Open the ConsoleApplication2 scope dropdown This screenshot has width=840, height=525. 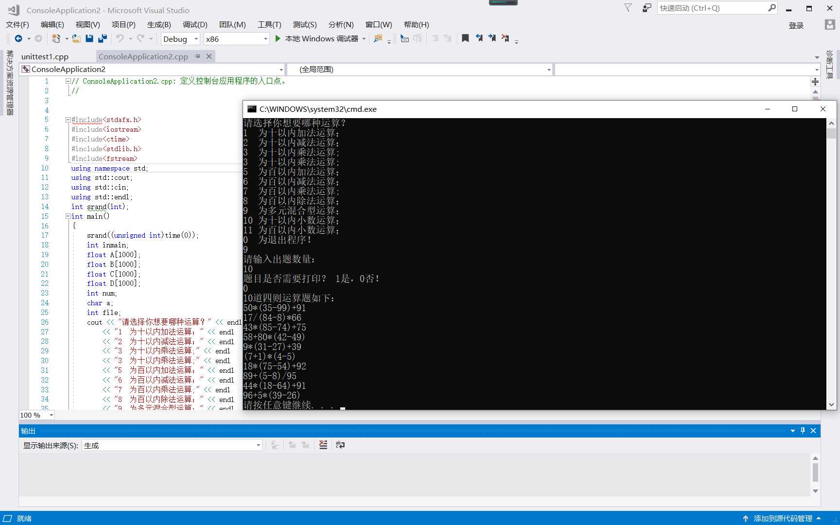click(281, 70)
